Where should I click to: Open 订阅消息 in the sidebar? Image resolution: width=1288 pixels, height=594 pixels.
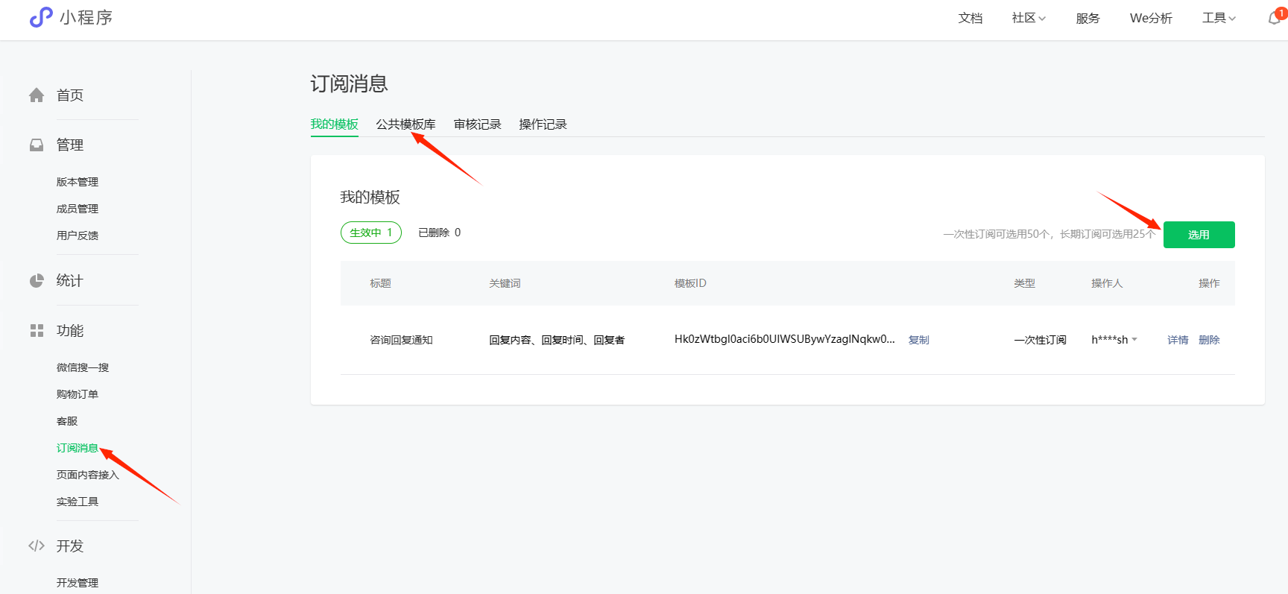pyautogui.click(x=78, y=448)
